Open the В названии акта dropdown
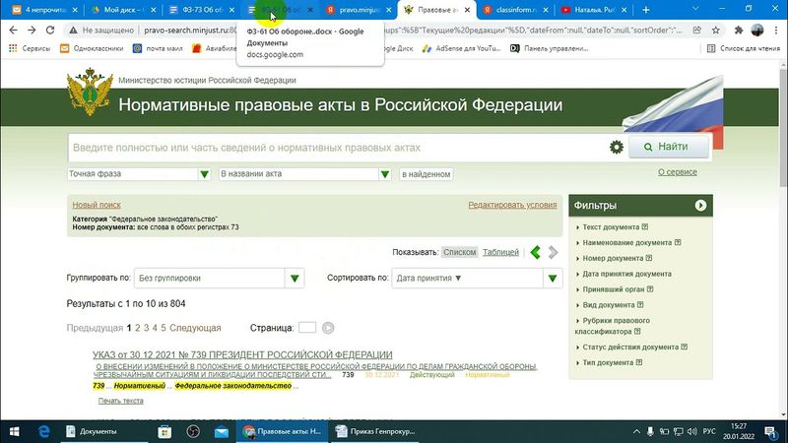This screenshot has width=788, height=443. pyautogui.click(x=305, y=174)
